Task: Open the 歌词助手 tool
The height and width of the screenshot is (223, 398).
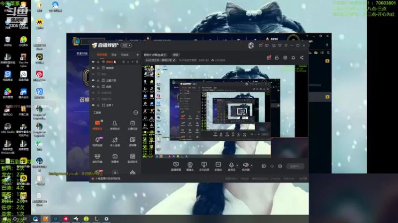Action: (x=132, y=158)
